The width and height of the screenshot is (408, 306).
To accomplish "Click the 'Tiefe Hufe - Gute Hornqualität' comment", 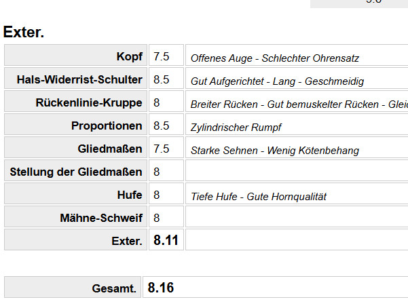I will [x=259, y=197].
